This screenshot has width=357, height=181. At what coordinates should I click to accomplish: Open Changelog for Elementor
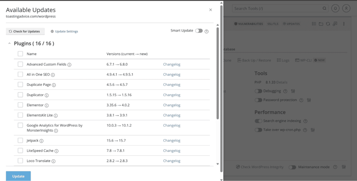click(x=172, y=105)
